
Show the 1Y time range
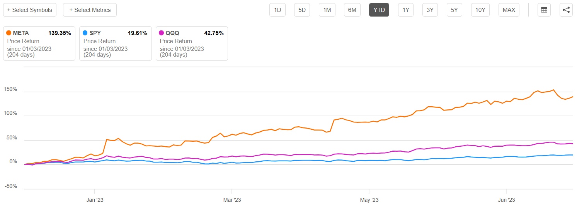(406, 10)
